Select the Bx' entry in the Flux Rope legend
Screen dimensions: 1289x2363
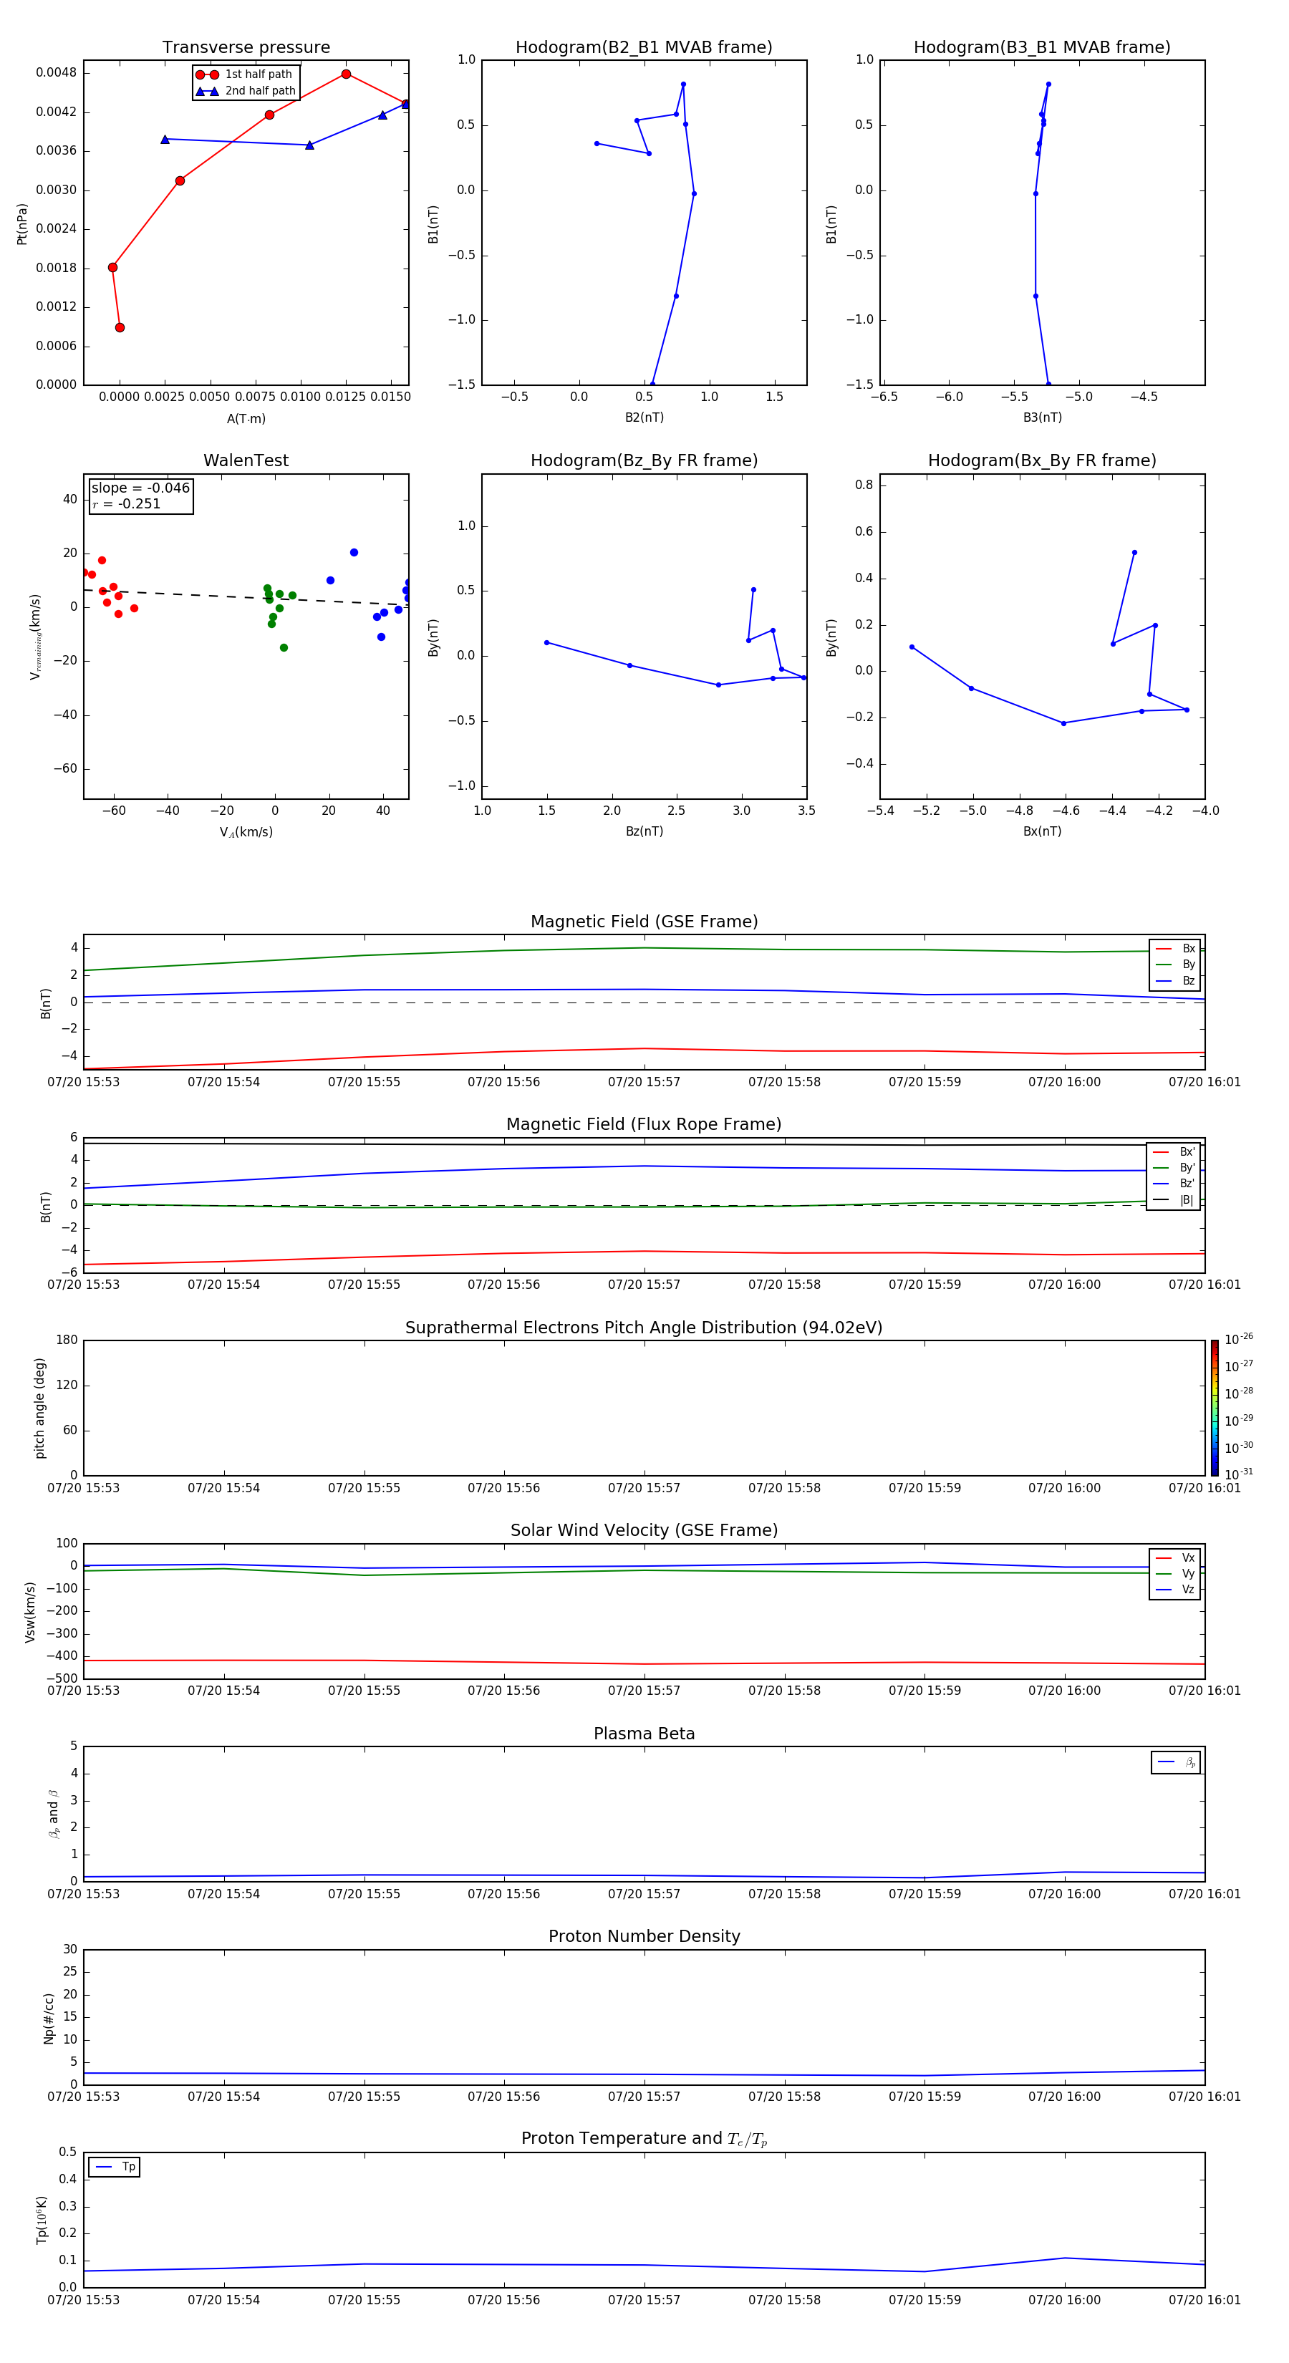(1174, 1152)
